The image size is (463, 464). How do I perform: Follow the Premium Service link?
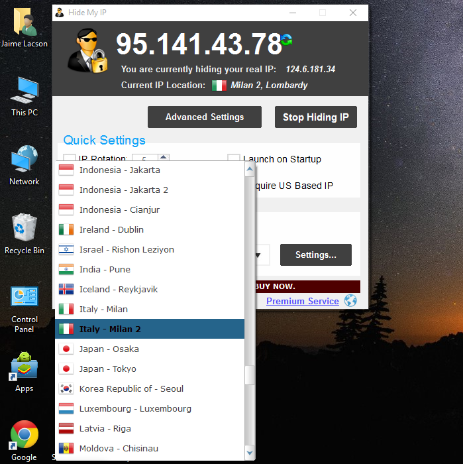coord(303,301)
